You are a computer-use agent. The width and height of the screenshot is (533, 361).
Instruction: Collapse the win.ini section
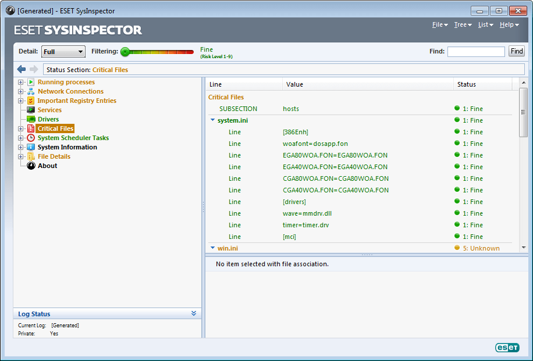(212, 248)
